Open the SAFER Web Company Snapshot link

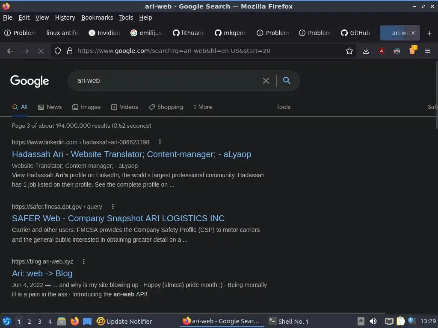(118, 218)
